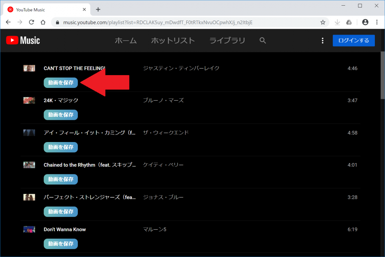Click the page scrollbar on the right
The height and width of the screenshot is (257, 385).
tap(381, 75)
